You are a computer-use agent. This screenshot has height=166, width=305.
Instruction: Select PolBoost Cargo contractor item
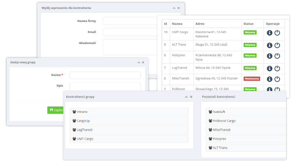coord(246,121)
